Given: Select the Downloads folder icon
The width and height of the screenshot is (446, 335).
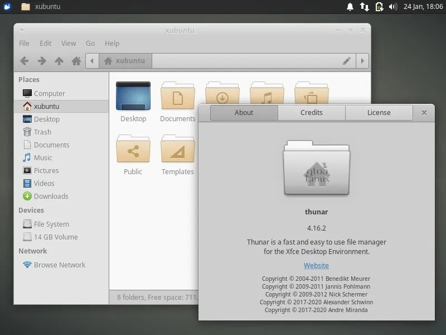Looking at the screenshot, I should point(222,93).
